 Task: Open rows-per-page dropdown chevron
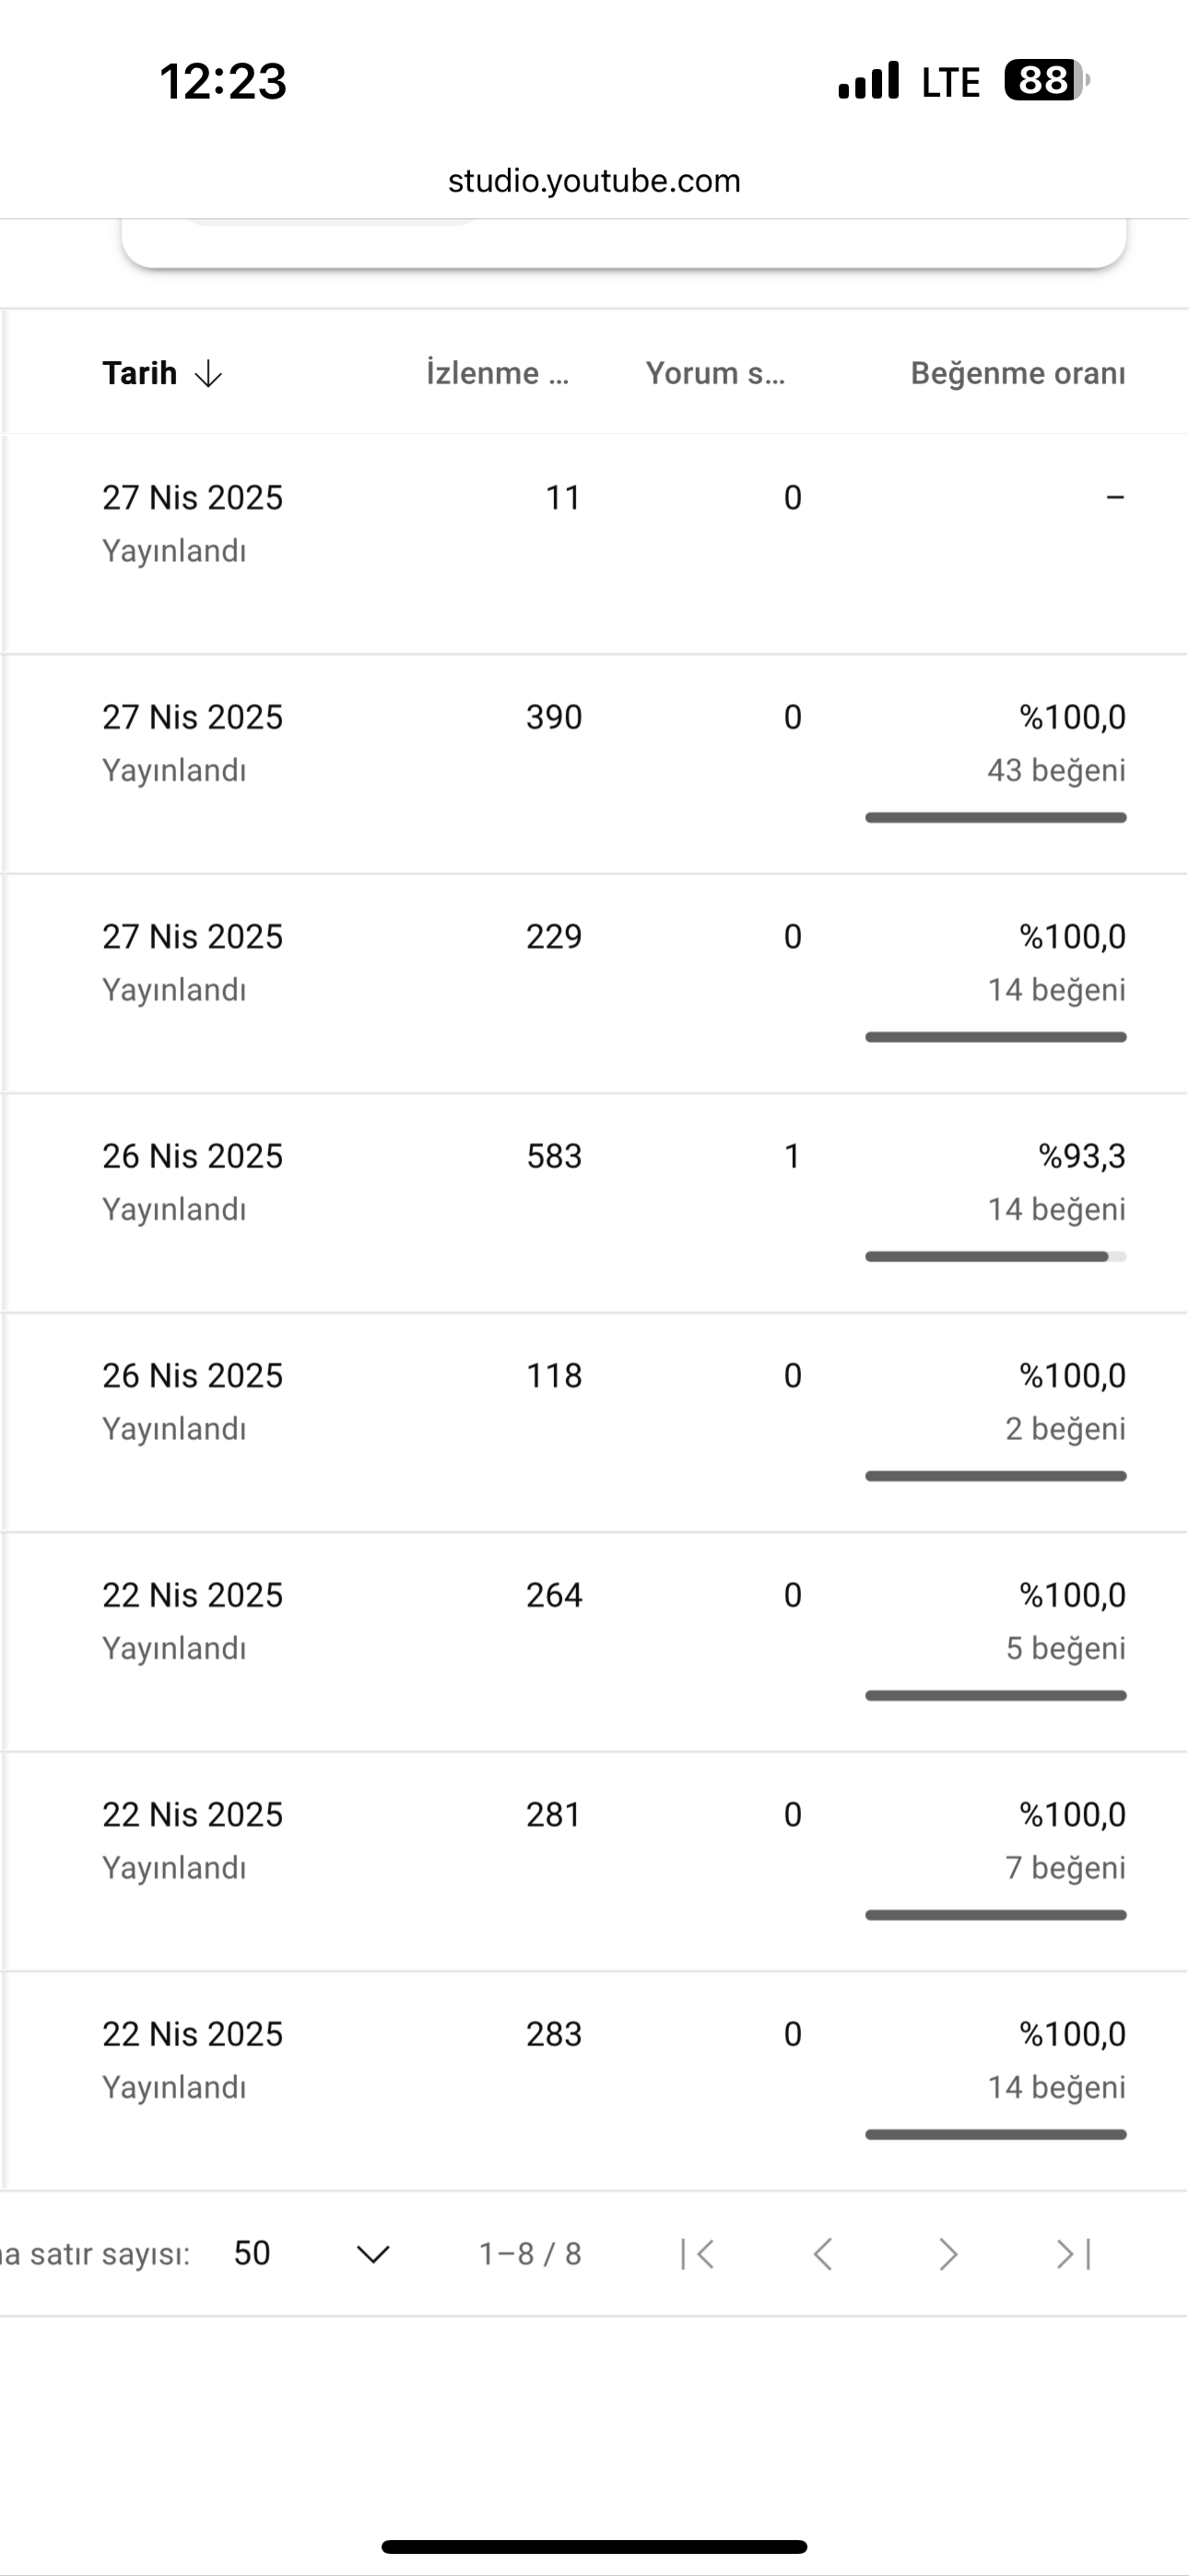tap(373, 2254)
